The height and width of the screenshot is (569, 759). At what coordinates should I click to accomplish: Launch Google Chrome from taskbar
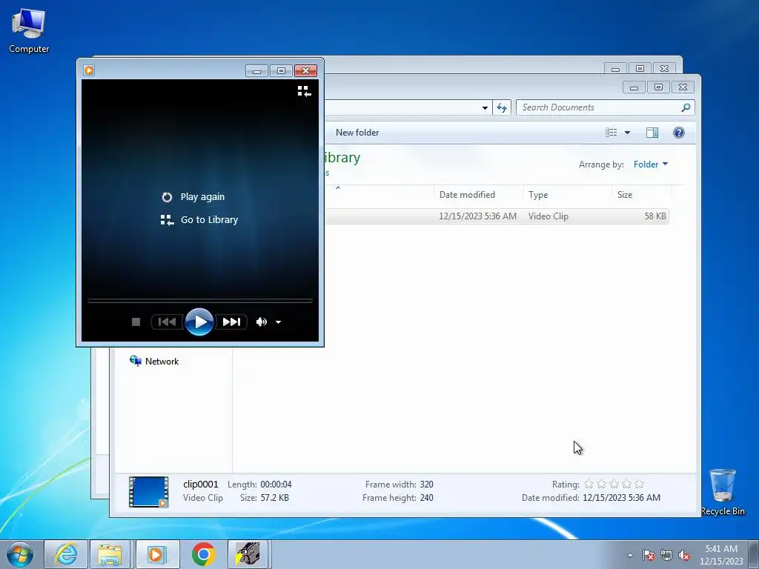pyautogui.click(x=203, y=554)
